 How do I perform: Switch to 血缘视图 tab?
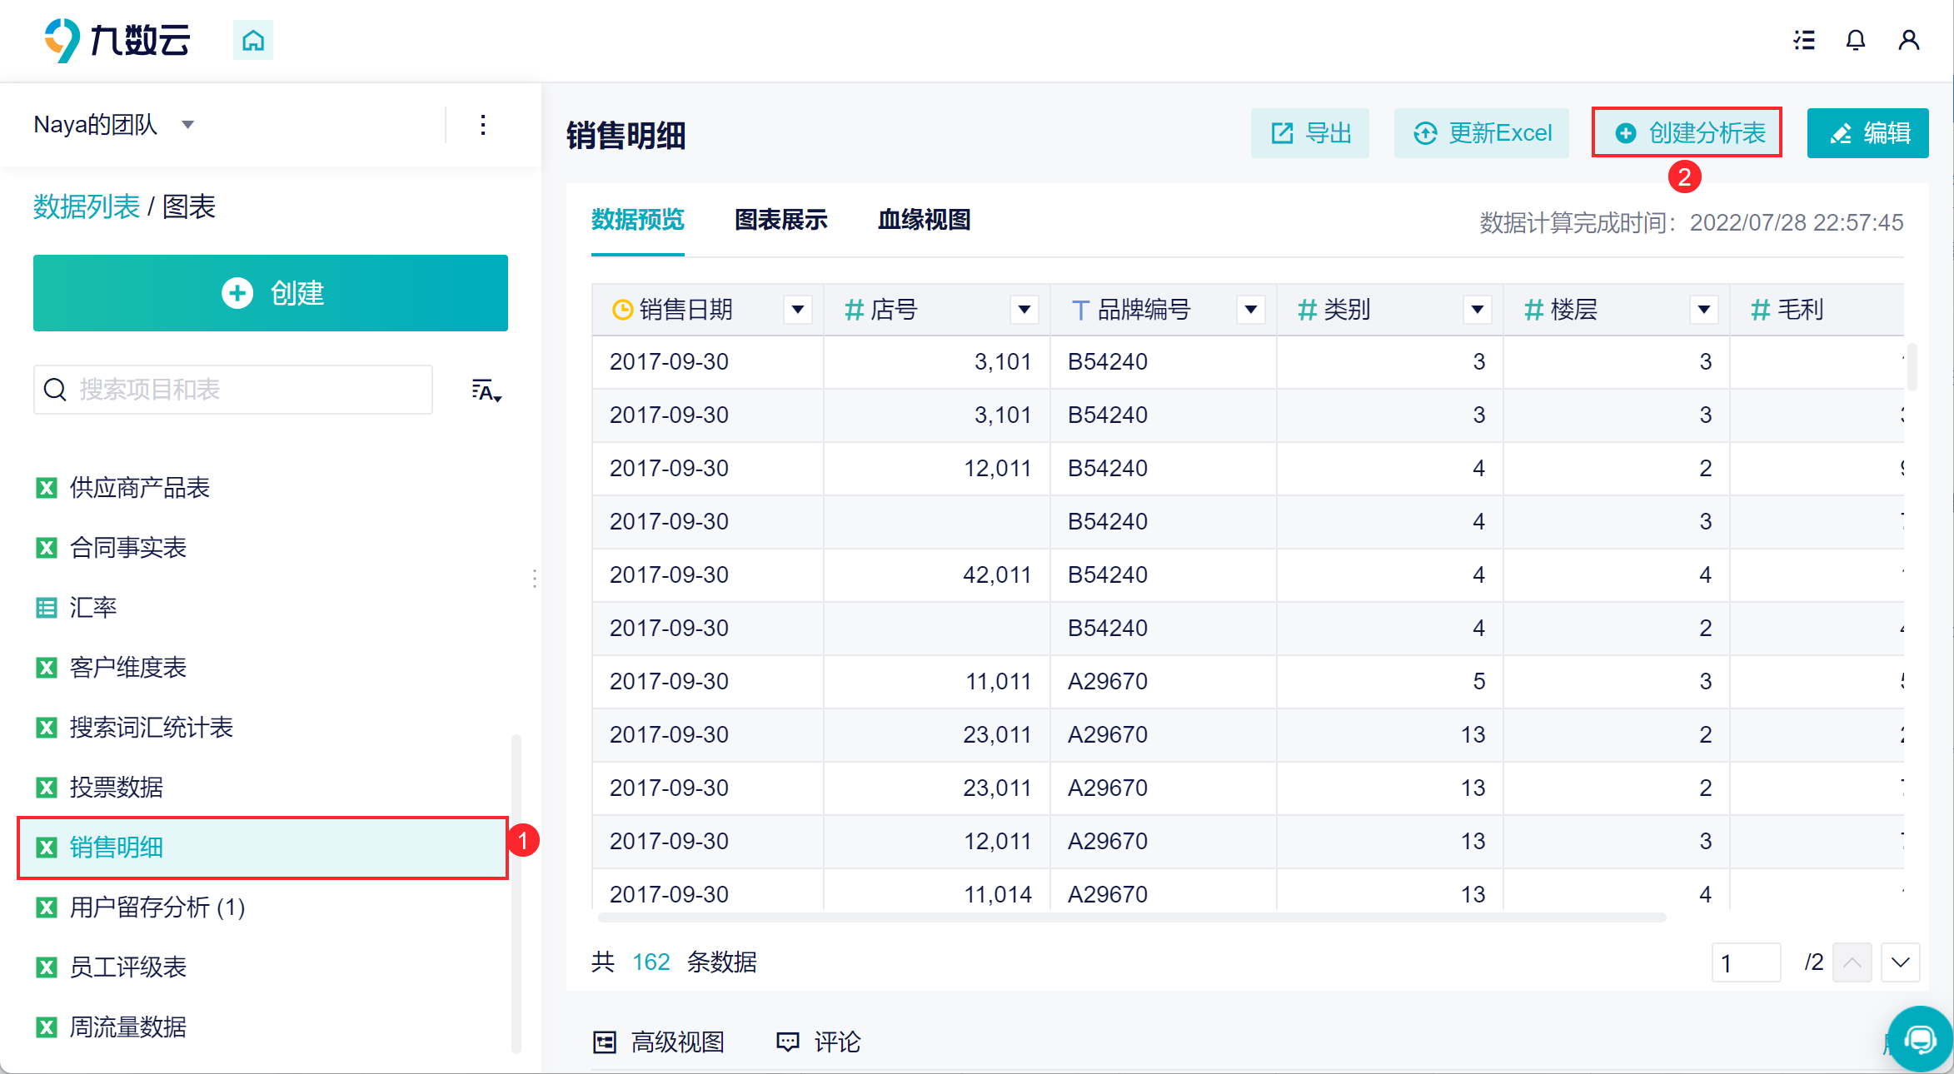click(x=924, y=220)
